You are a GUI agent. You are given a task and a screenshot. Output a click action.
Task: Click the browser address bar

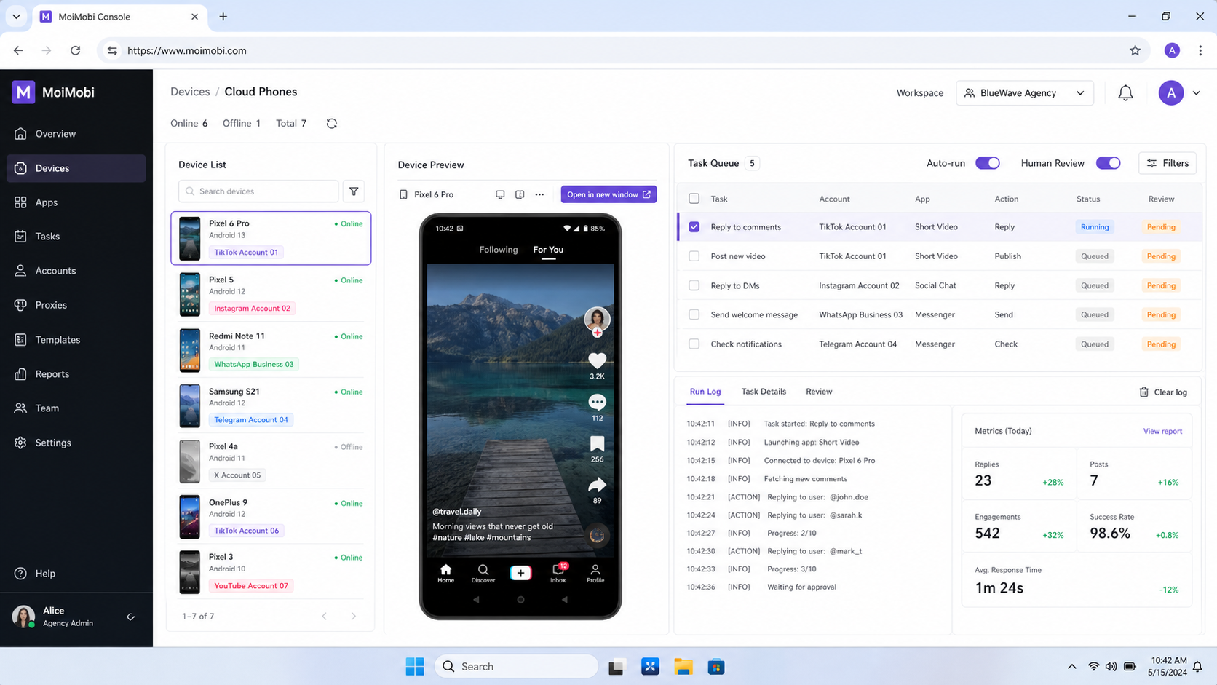click(x=622, y=50)
